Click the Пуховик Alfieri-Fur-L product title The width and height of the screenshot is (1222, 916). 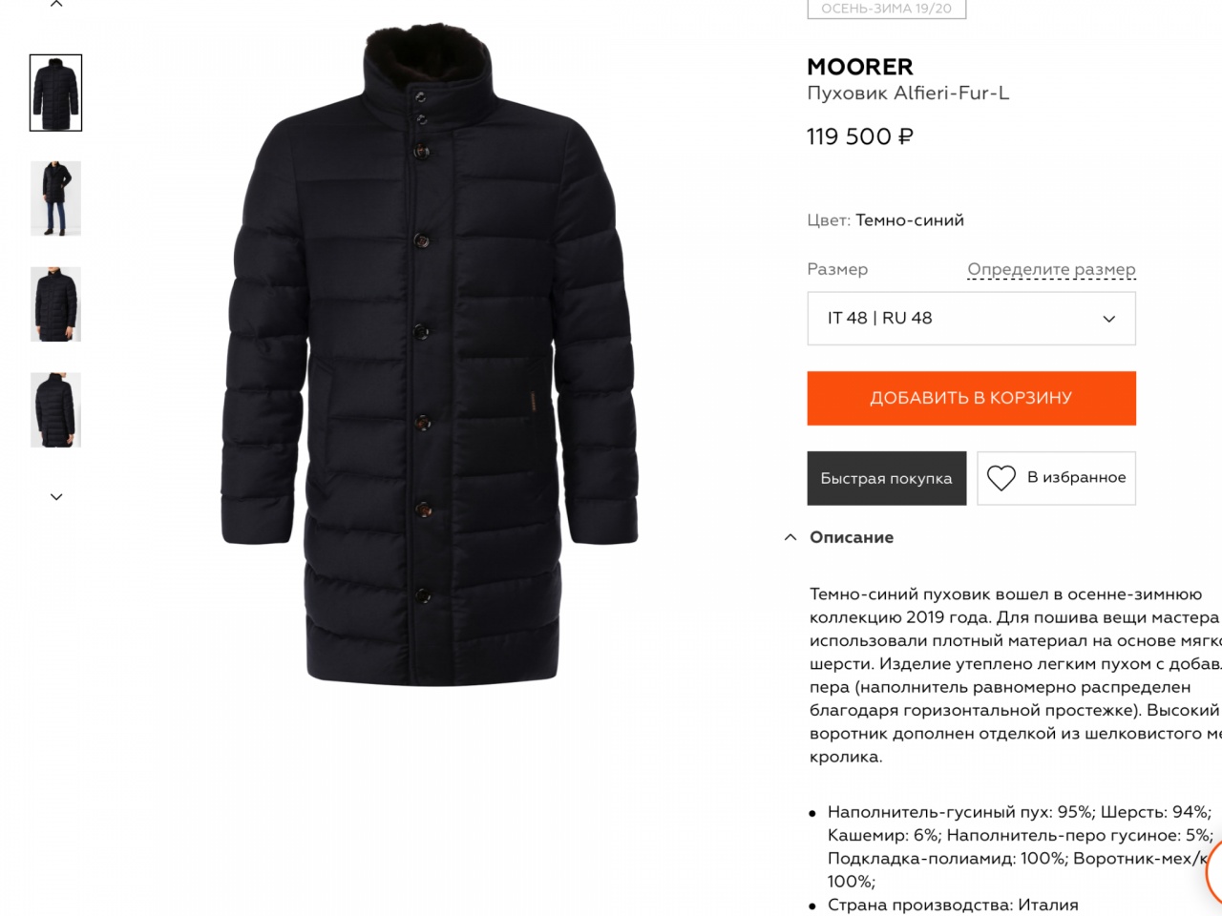[x=908, y=94]
